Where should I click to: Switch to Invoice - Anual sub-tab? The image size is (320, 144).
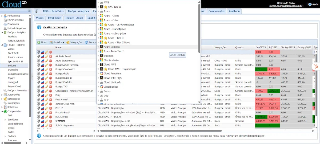(74, 18)
